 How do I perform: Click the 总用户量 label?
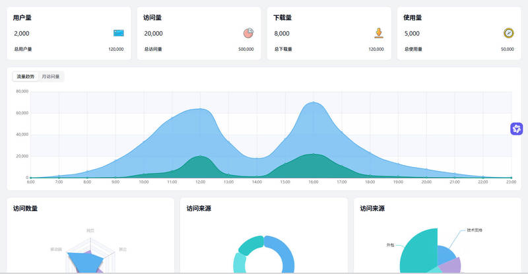coord(23,50)
